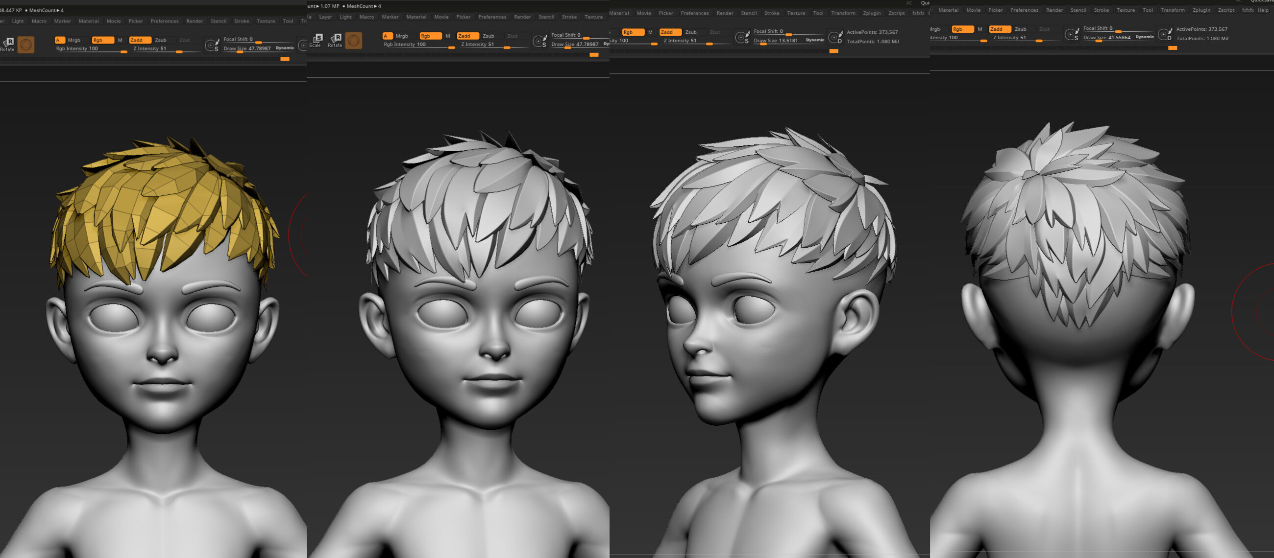Toggle Dynamic beside Draw Size 41.55864
Viewport: 1274px width, 558px height.
[x=1145, y=37]
